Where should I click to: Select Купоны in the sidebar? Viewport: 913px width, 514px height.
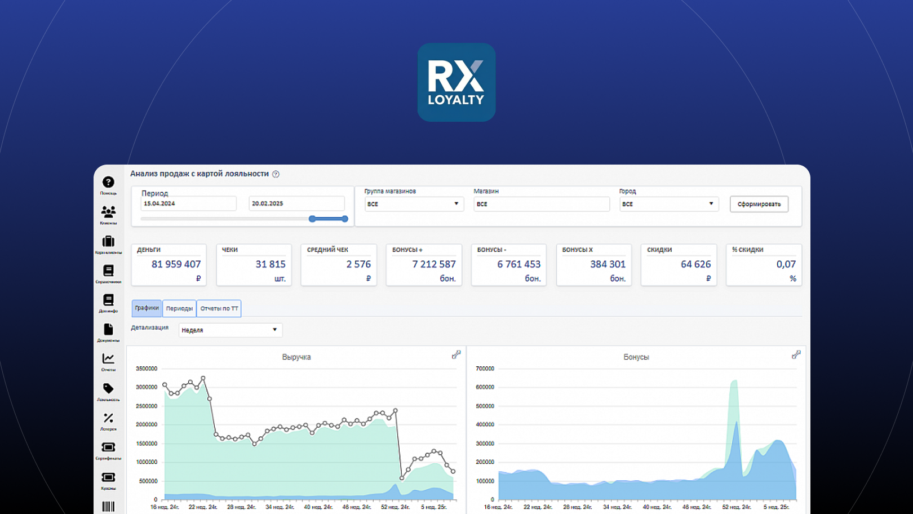tap(108, 477)
